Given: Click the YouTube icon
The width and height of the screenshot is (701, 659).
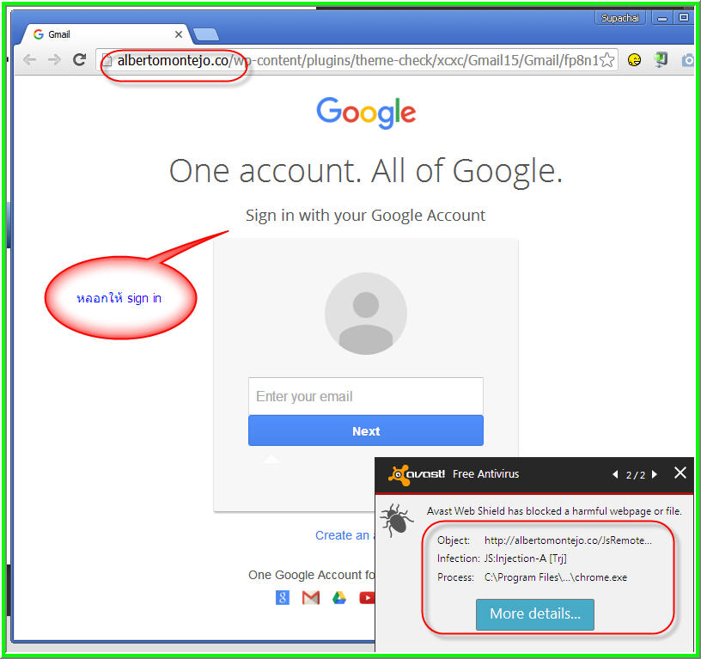Looking at the screenshot, I should pyautogui.click(x=367, y=597).
